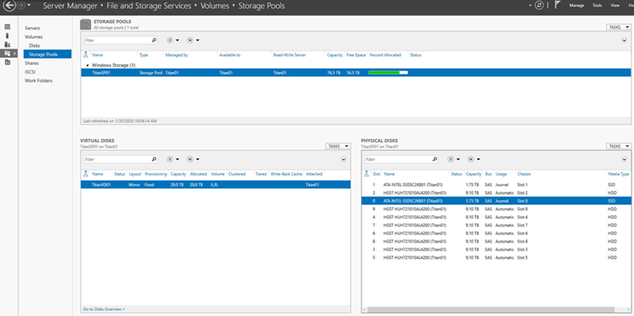Image resolution: width=634 pixels, height=316 pixels.
Task: Sort storage pools by Name column
Action: [x=97, y=55]
